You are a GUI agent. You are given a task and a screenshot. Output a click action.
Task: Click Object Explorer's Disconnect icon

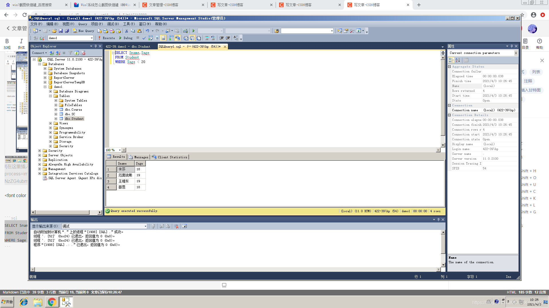58,53
